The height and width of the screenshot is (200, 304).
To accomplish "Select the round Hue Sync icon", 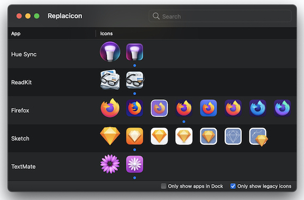I will (x=110, y=52).
